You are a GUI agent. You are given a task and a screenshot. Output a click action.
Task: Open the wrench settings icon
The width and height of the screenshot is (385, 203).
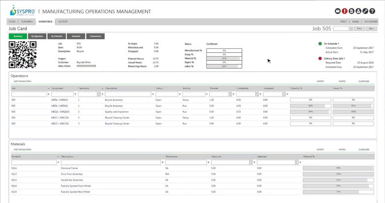point(365,11)
